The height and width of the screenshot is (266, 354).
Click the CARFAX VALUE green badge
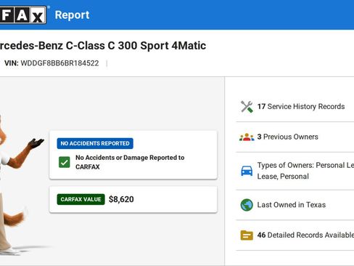coord(81,199)
